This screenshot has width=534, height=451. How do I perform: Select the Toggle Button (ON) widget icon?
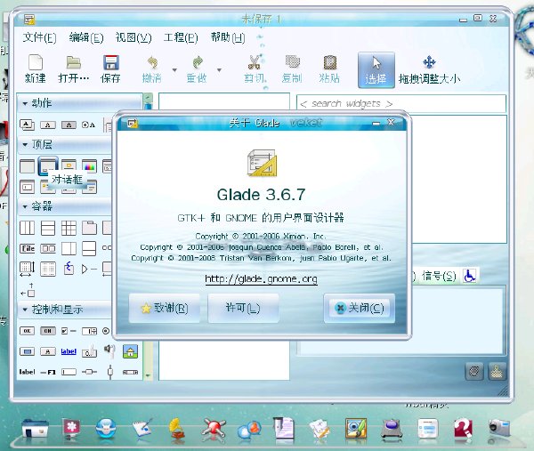[48, 331]
